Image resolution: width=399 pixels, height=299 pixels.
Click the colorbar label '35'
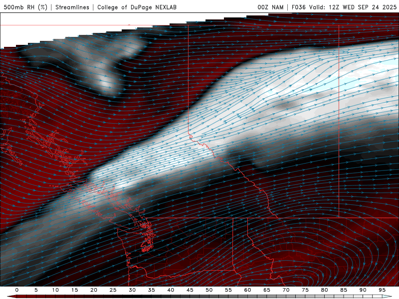(x=152, y=290)
